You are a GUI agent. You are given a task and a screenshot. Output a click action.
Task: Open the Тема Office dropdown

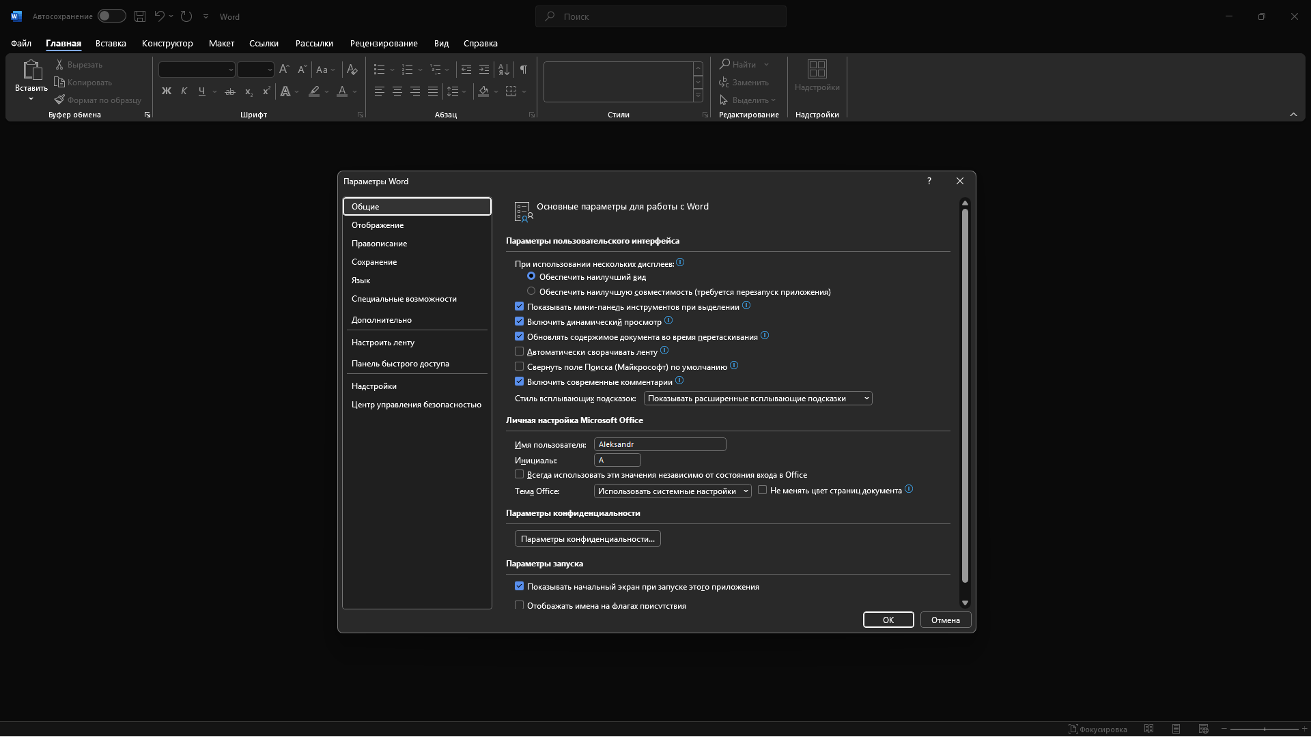click(673, 491)
